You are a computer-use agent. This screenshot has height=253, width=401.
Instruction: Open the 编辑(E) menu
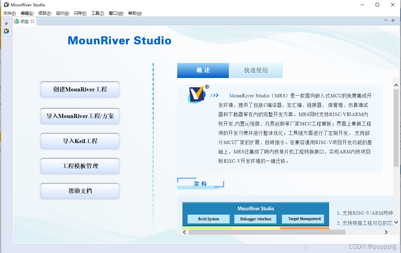27,13
